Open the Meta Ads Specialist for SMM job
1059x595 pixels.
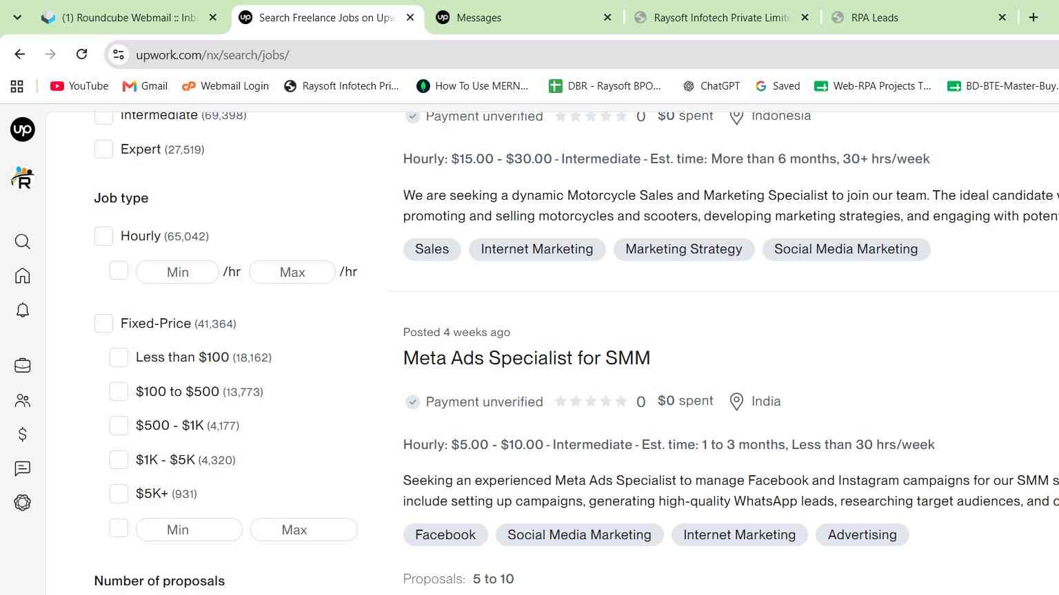(527, 358)
